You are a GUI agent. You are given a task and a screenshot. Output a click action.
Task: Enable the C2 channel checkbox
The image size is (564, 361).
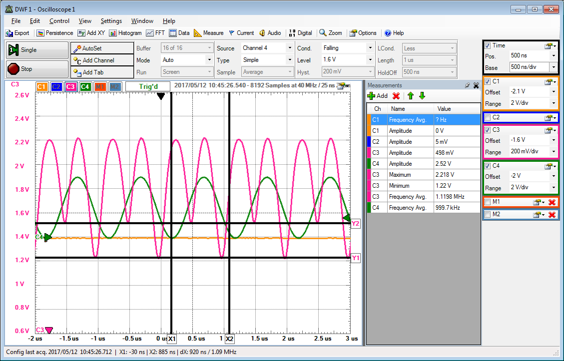[488, 118]
